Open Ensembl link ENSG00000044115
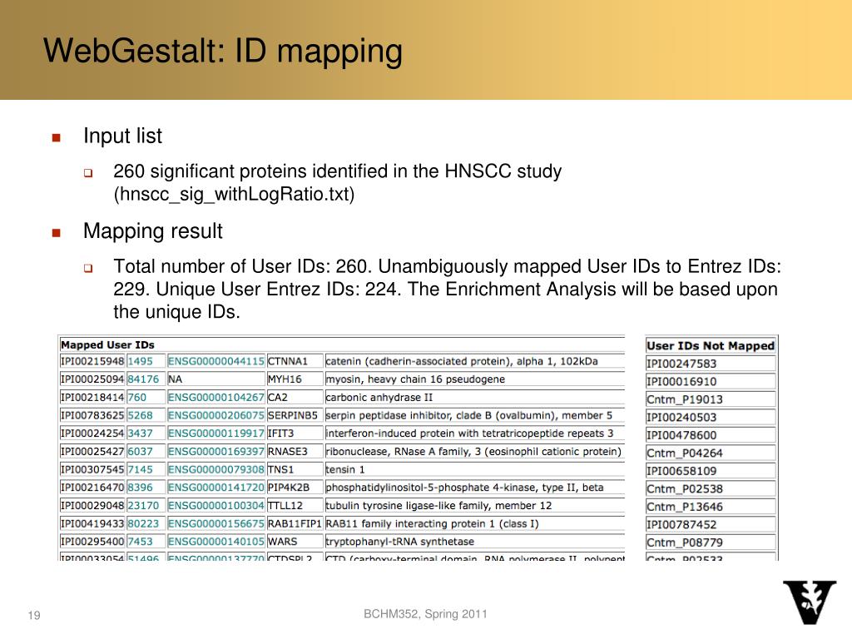Image resolution: width=852 pixels, height=639 pixels. [x=216, y=361]
